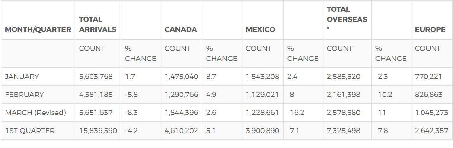Select 1st quarter total arrivals 15,836,590

[98, 131]
